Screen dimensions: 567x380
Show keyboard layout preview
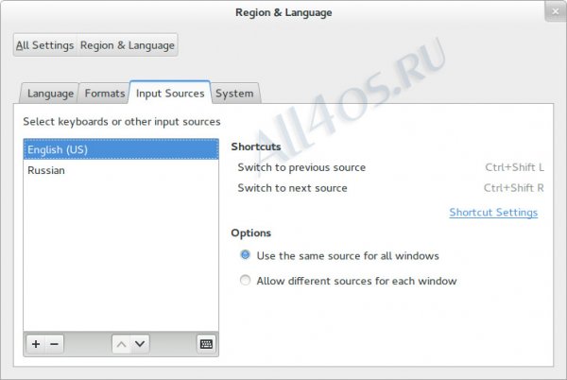206,344
